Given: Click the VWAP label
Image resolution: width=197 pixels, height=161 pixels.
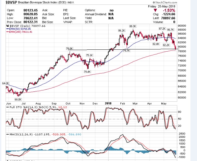Looking at the screenshot, I should point(68,22).
